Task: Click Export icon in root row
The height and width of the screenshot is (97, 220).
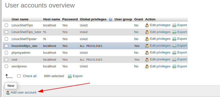Action: (x=174, y=60)
